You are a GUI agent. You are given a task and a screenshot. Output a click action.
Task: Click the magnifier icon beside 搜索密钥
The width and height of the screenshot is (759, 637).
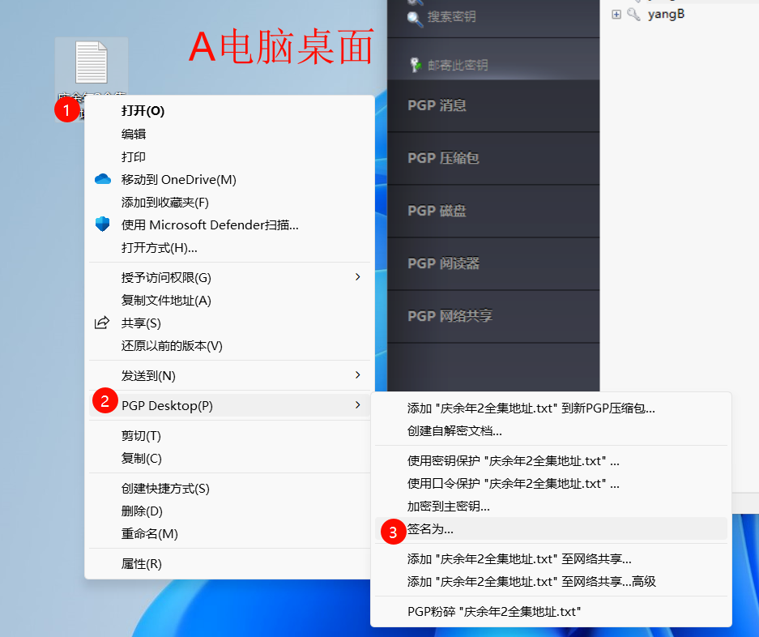click(x=415, y=19)
